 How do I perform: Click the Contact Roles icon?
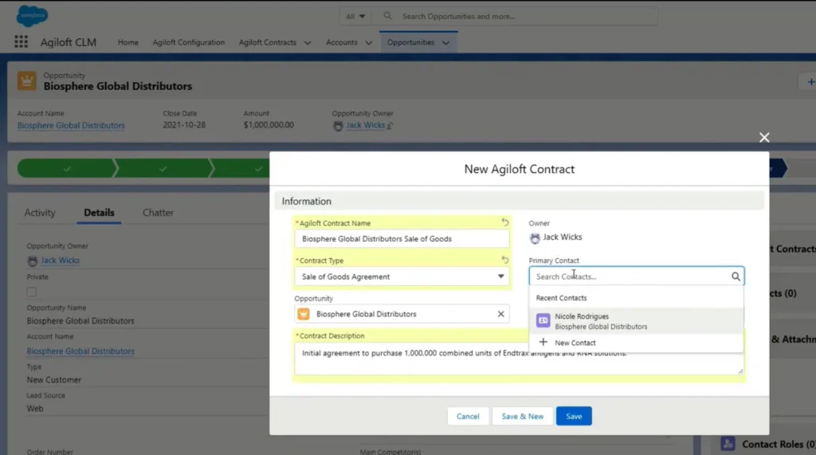[x=728, y=444]
